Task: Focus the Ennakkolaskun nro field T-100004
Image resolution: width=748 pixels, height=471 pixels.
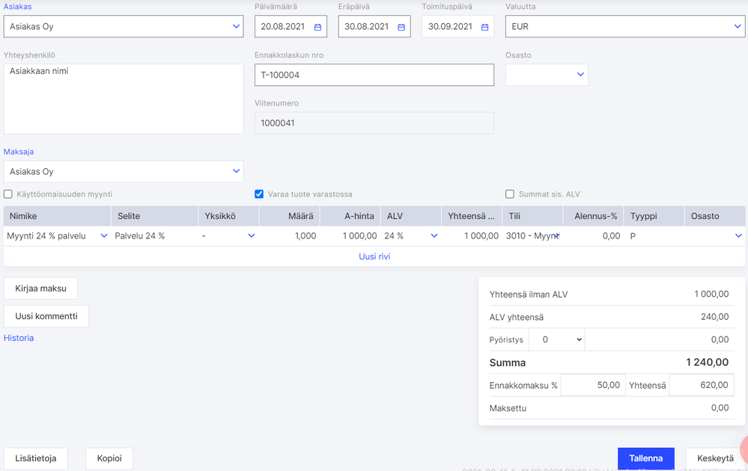Action: [374, 75]
